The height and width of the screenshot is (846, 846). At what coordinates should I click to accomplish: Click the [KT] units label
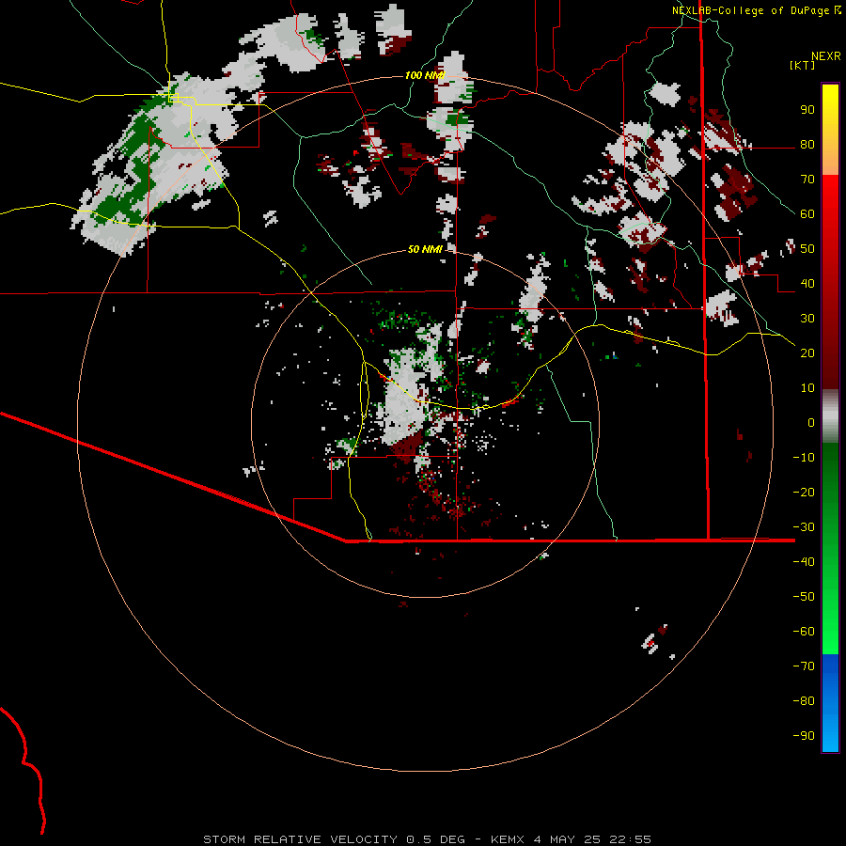(x=802, y=65)
